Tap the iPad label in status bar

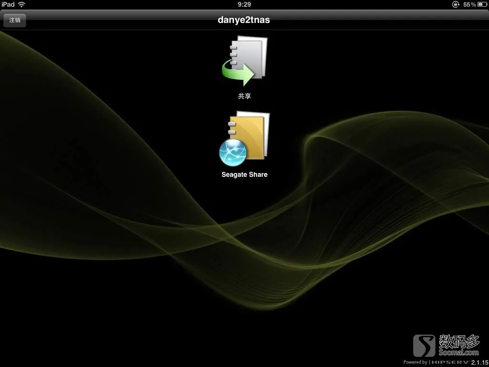[8, 4]
